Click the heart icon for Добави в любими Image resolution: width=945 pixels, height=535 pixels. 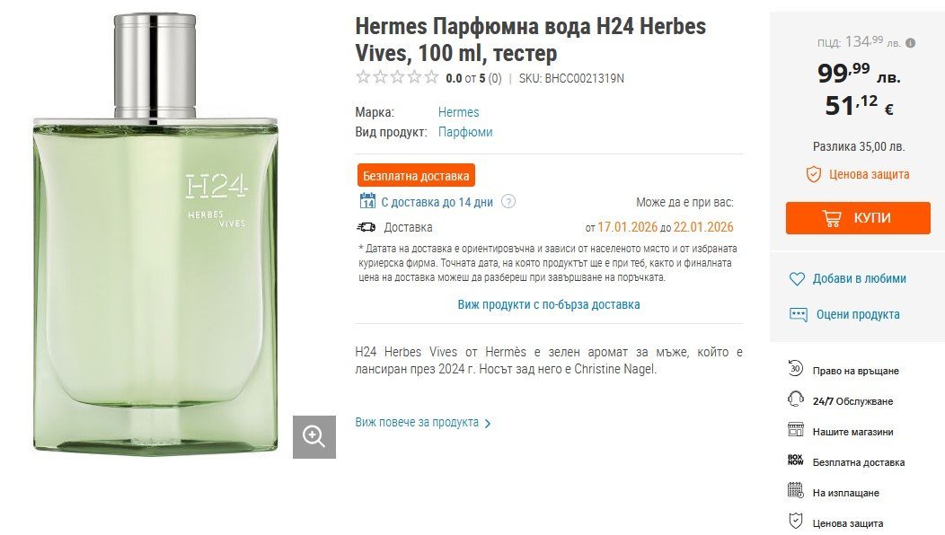pyautogui.click(x=797, y=279)
